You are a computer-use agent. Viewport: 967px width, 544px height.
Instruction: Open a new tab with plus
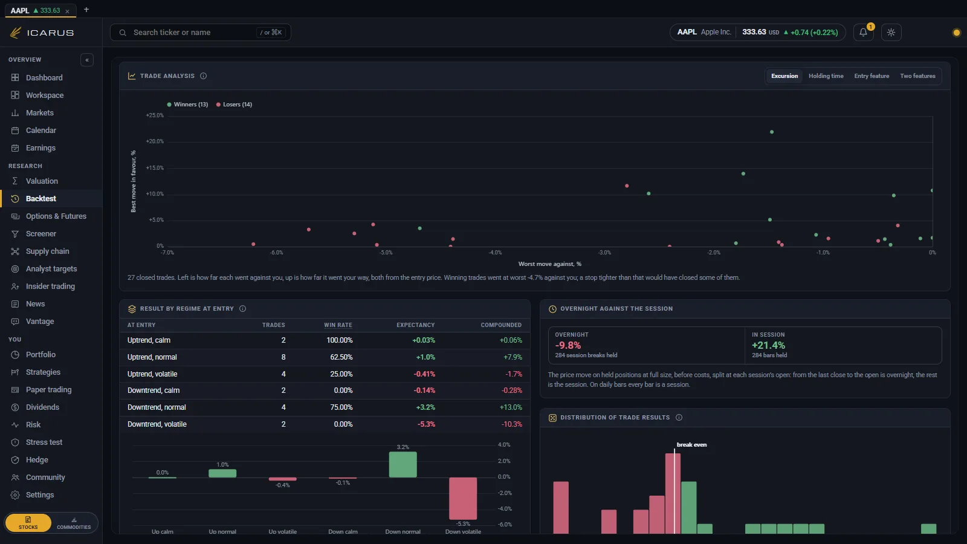pos(86,10)
